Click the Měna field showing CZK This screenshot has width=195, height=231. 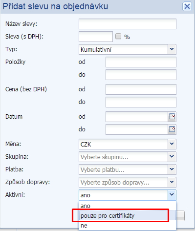[x=123, y=144]
